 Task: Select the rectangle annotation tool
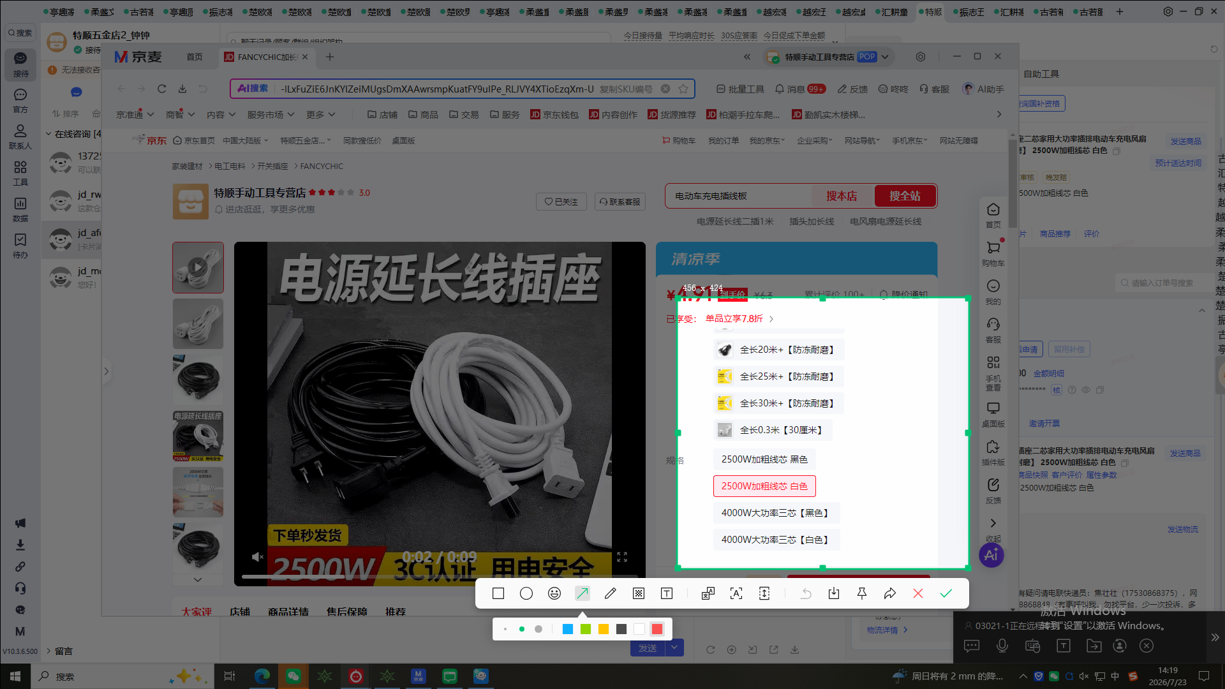click(x=498, y=593)
